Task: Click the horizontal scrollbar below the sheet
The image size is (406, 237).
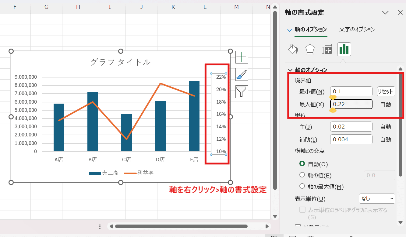Action: 181,226
